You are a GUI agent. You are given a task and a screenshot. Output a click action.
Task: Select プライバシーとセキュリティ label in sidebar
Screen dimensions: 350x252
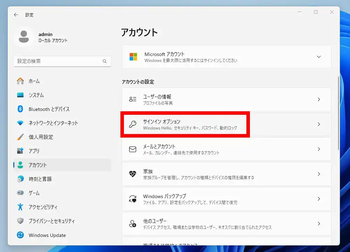click(51, 221)
